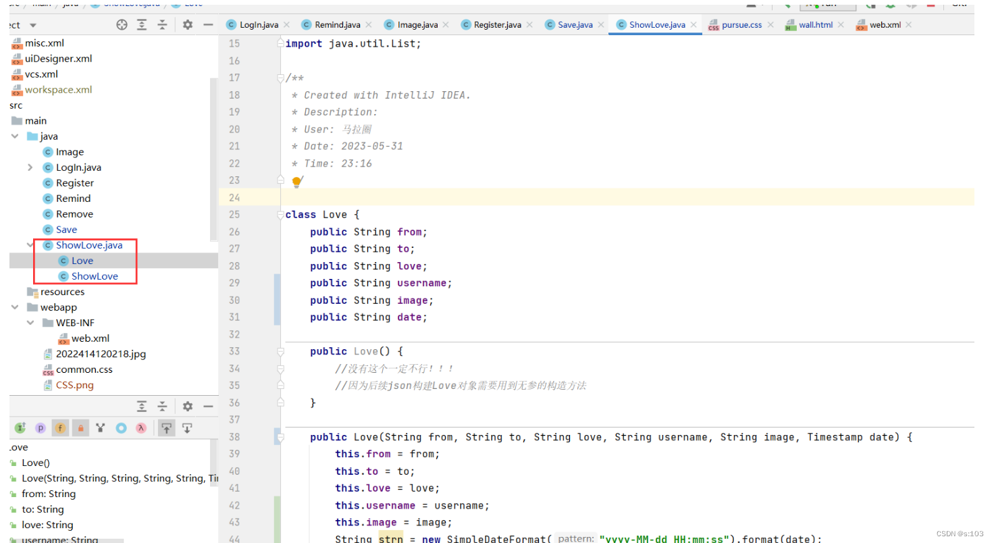Image resolution: width=994 pixels, height=543 pixels.
Task: Click Expand All icon in Structure panel
Action: click(x=142, y=407)
